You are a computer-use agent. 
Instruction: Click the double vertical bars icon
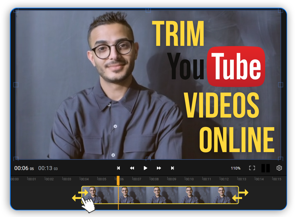pos(266,168)
